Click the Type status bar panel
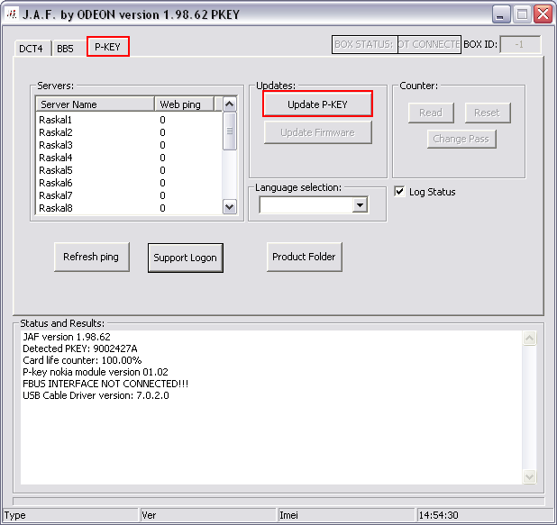This screenshot has width=557, height=525. 70,515
